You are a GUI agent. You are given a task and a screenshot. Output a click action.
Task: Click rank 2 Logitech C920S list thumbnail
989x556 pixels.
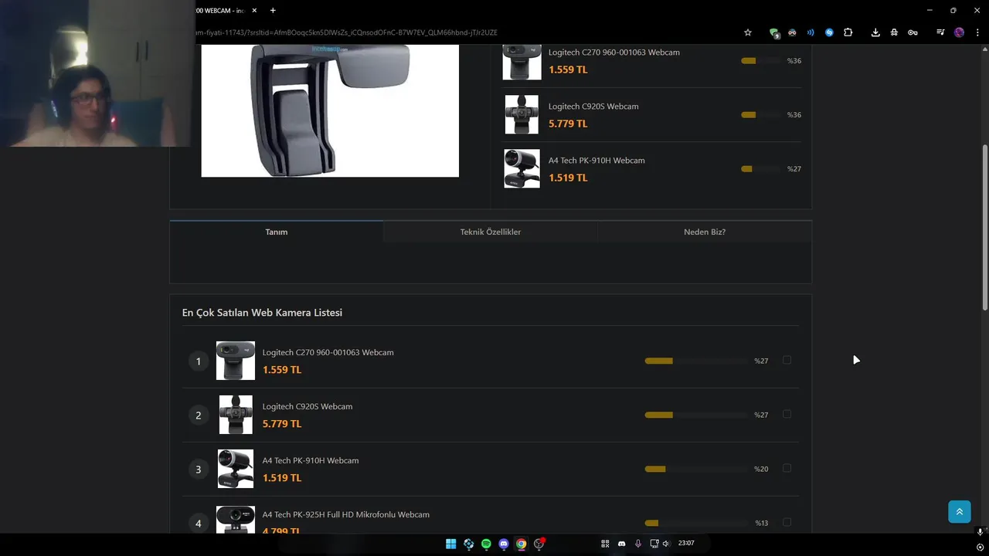(x=236, y=415)
